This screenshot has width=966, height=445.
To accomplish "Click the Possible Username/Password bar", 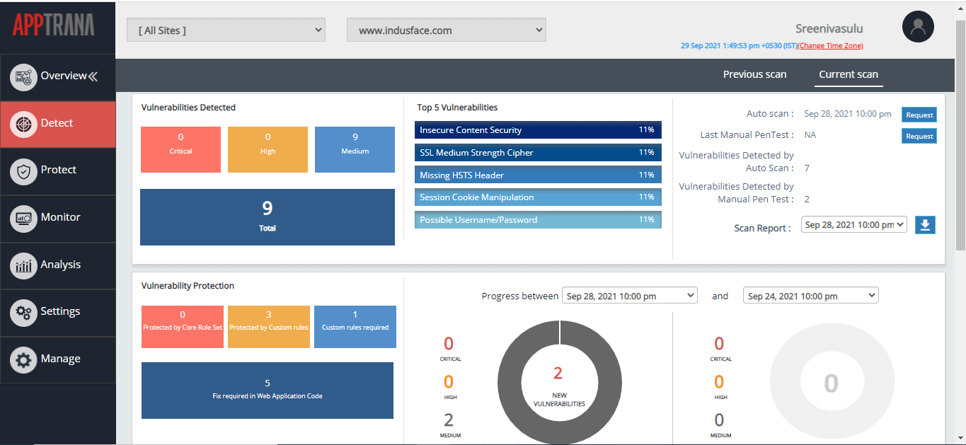I will 538,220.
